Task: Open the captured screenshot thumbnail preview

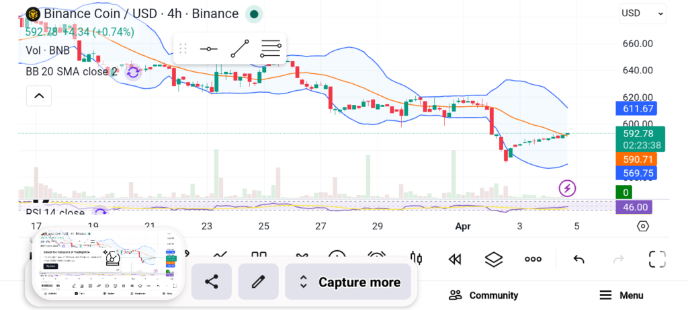Action: (x=107, y=264)
